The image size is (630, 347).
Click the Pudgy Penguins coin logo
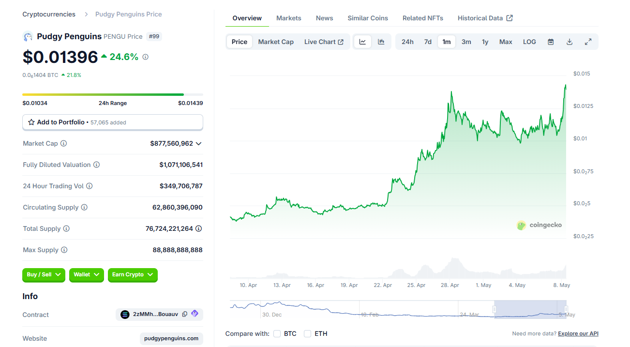pos(28,36)
